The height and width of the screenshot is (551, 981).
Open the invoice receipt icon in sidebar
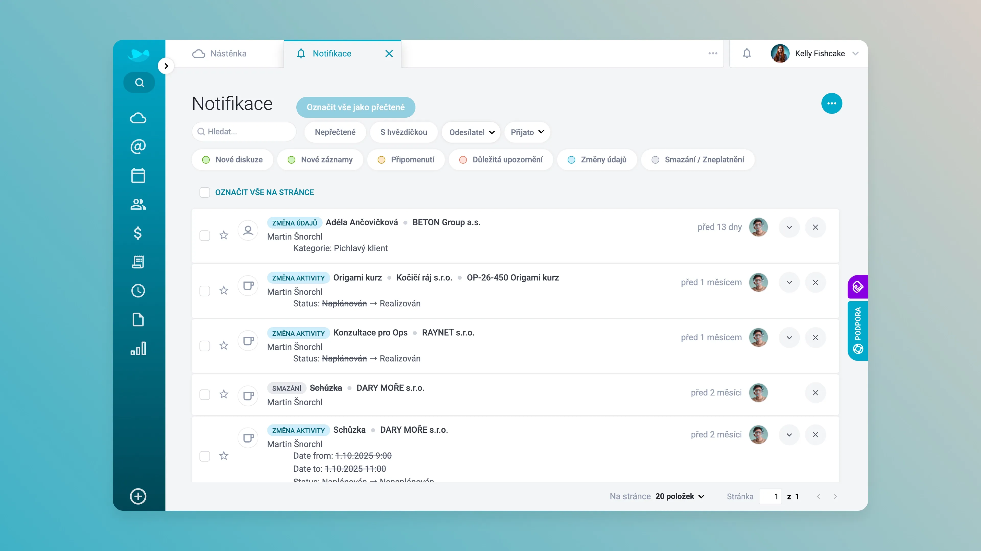coord(138,262)
